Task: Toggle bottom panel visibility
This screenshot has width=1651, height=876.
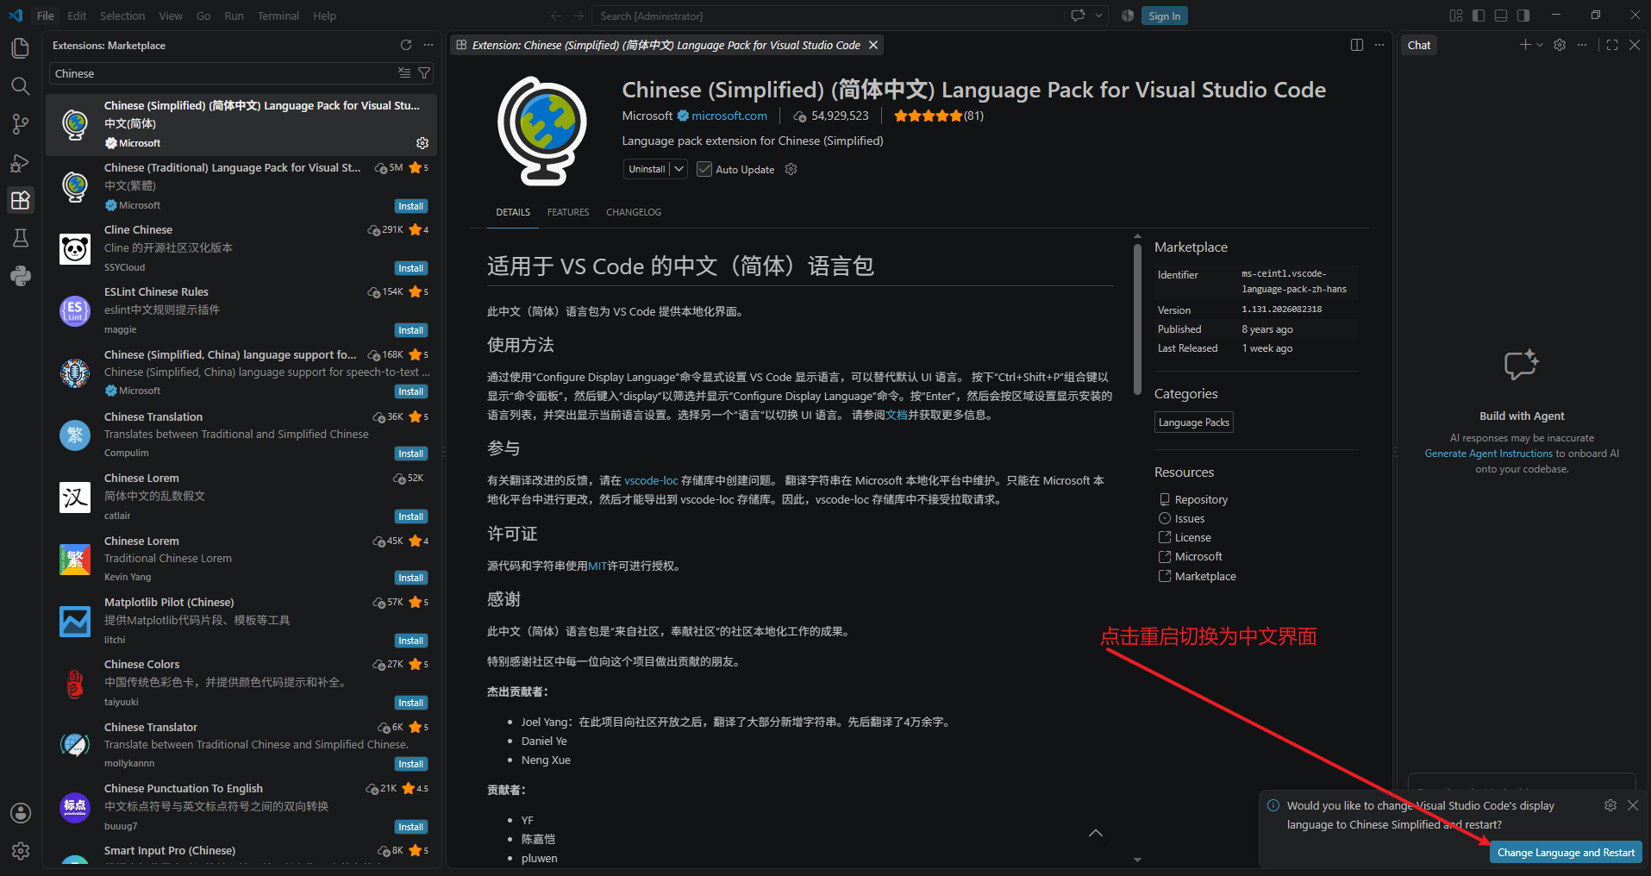Action: click(x=1501, y=16)
